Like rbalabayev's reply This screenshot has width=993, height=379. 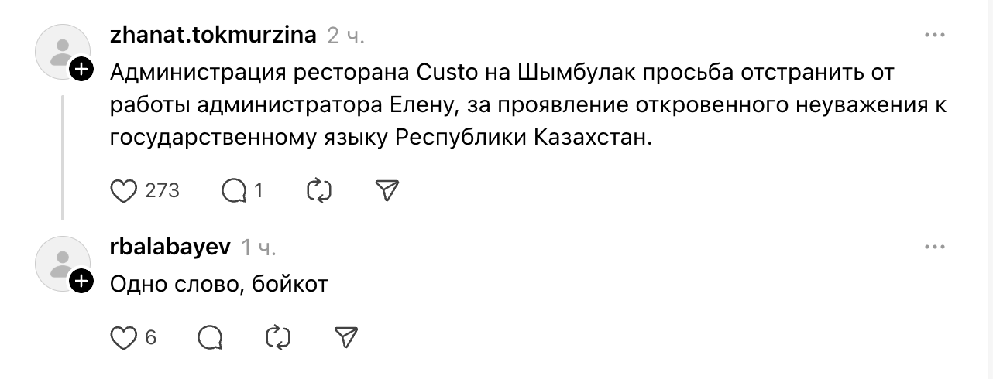pyautogui.click(x=123, y=337)
